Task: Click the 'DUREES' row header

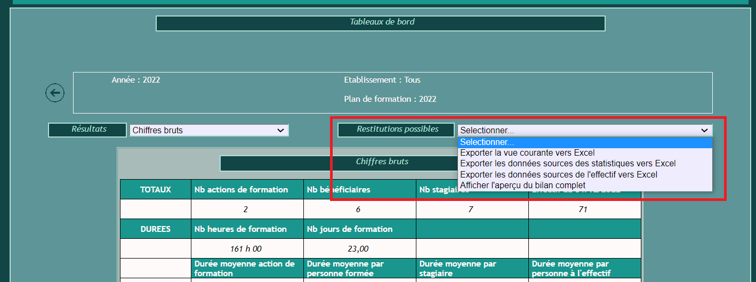Action: pos(156,229)
